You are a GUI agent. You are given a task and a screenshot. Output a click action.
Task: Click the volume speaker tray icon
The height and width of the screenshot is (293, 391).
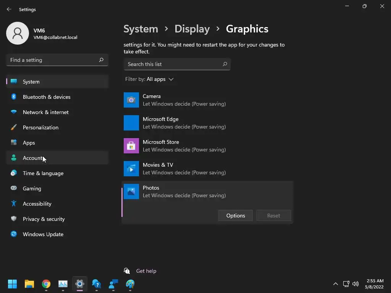[355, 284]
